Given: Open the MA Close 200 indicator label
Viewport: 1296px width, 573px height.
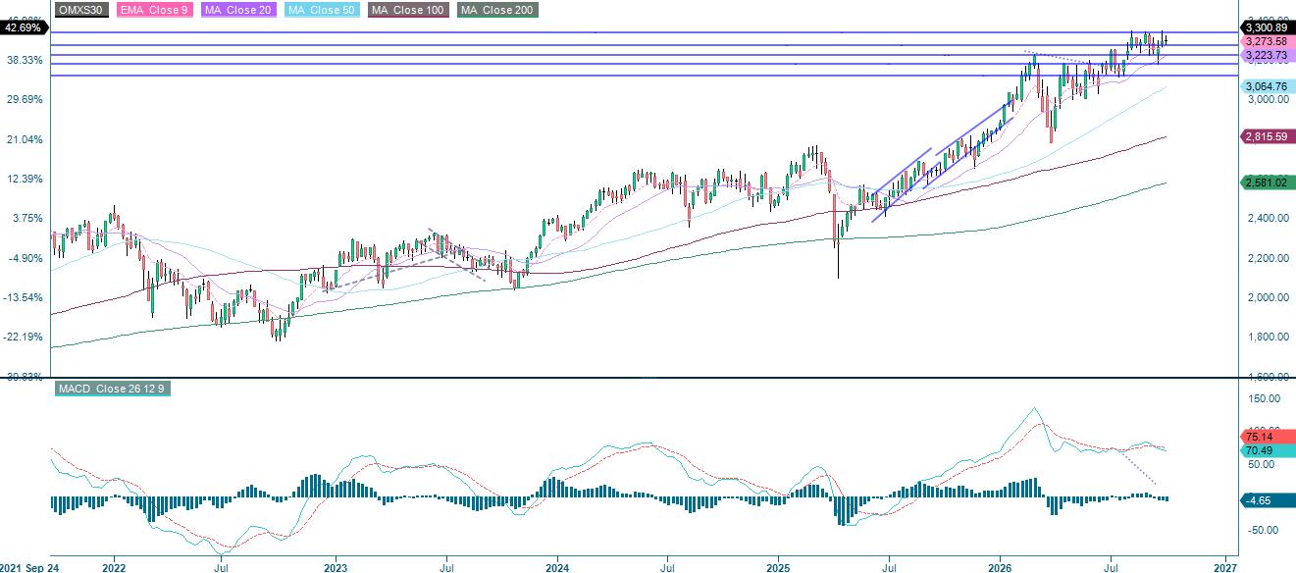Looking at the screenshot, I should coord(496,10).
